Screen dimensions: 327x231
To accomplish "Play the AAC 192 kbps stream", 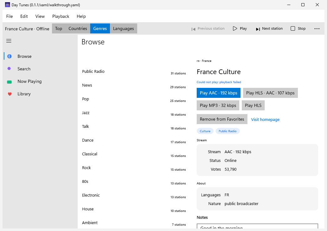I will (218, 93).
